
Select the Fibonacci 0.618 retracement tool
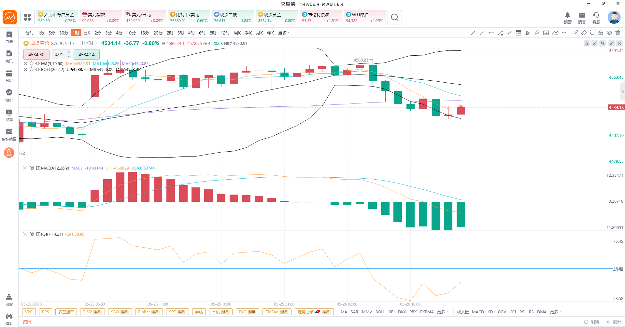pos(519,33)
